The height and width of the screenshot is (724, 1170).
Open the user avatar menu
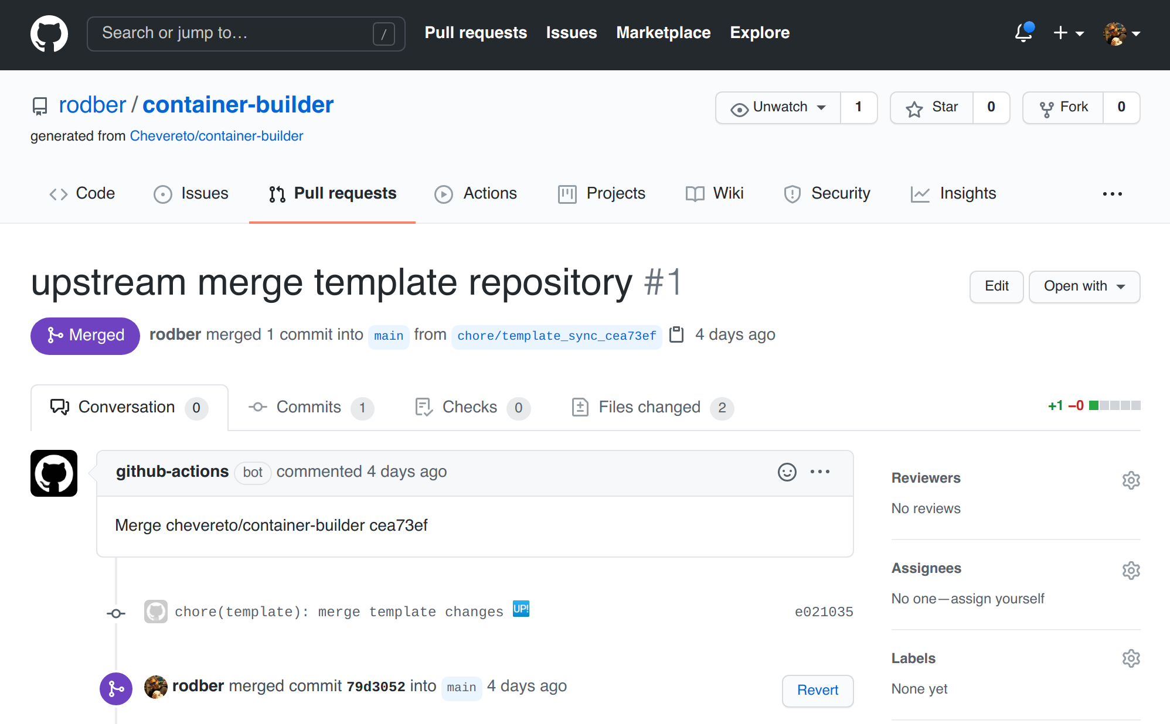click(1121, 33)
